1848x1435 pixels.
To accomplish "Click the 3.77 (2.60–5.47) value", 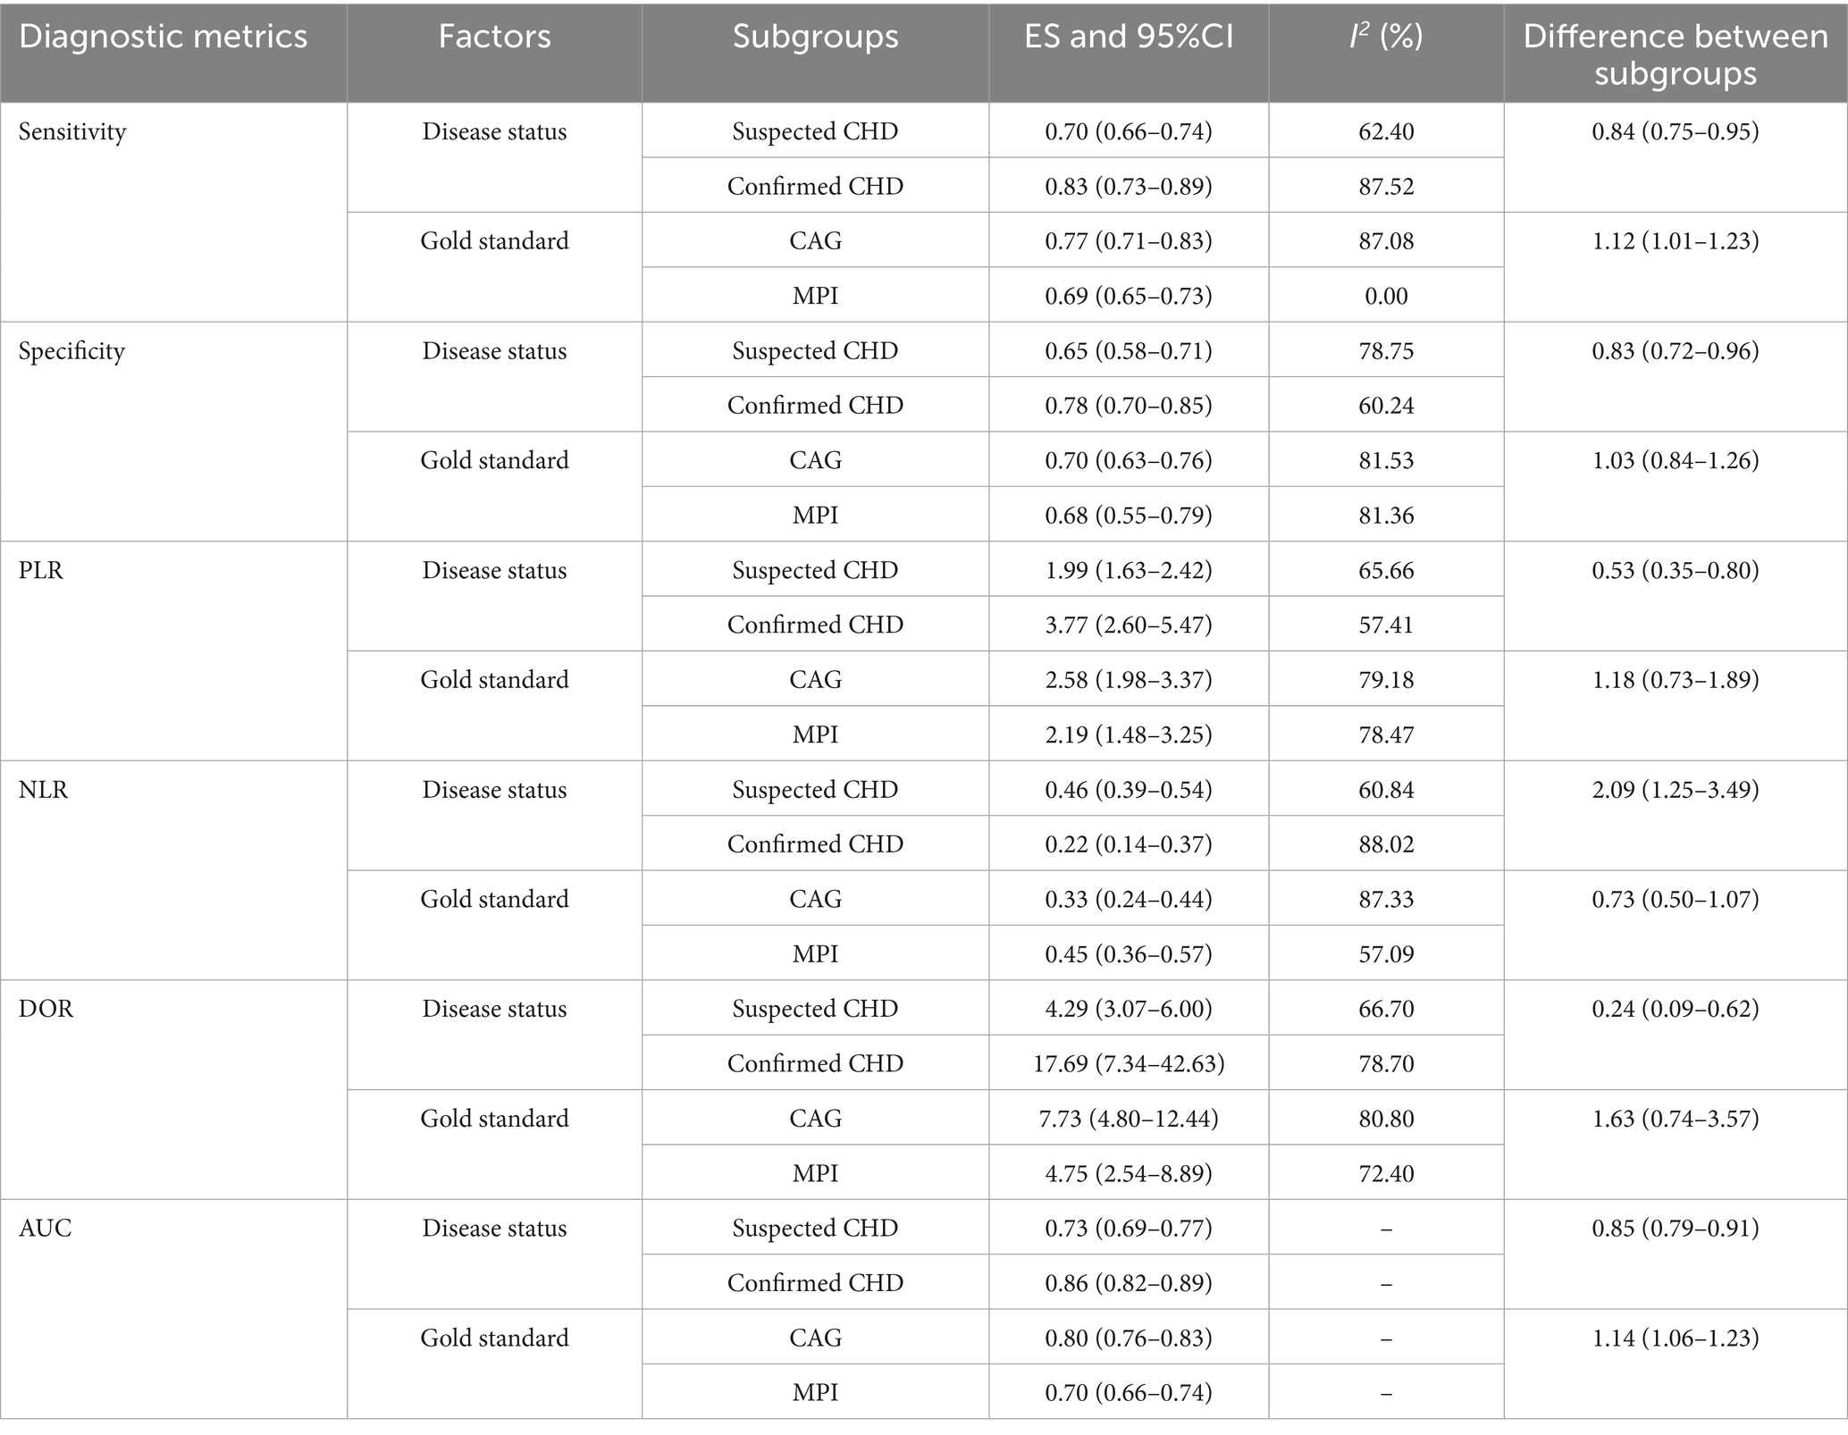I will click(1129, 625).
